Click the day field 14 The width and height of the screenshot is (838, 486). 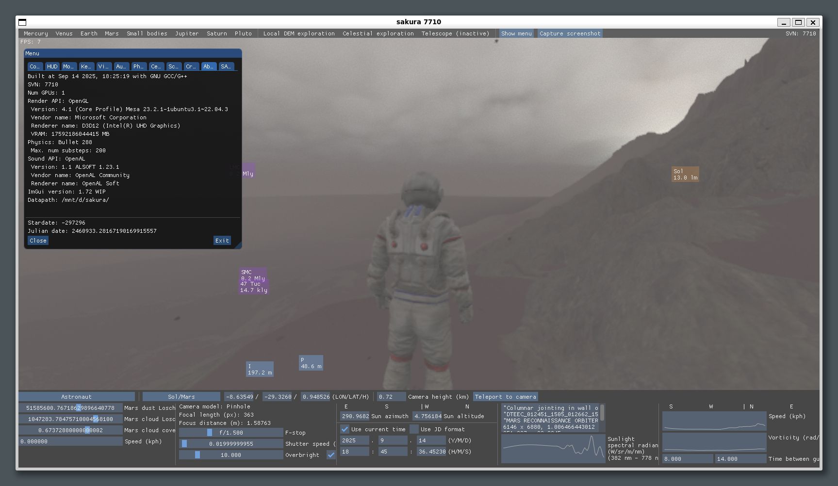[x=431, y=440]
